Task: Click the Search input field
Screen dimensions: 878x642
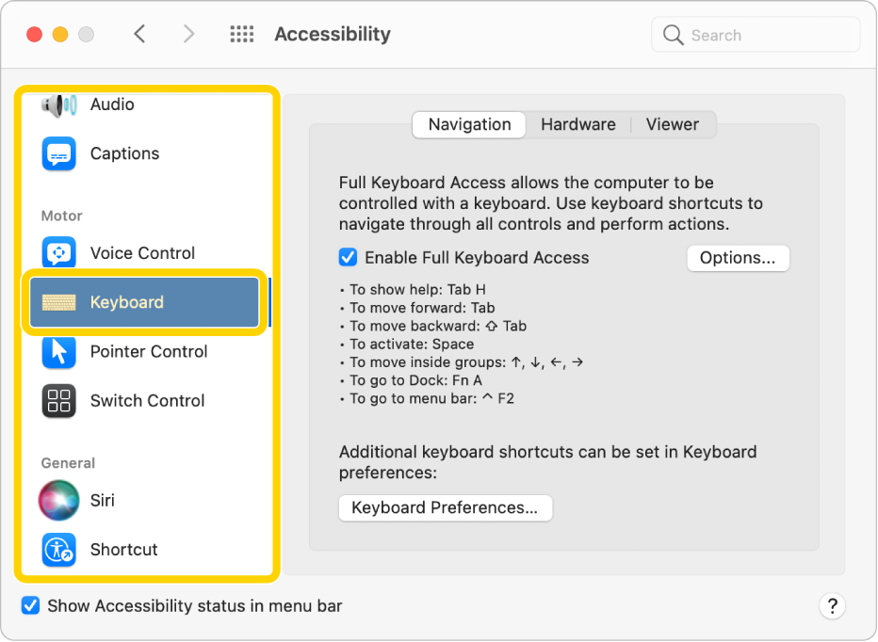Action: 756,35
